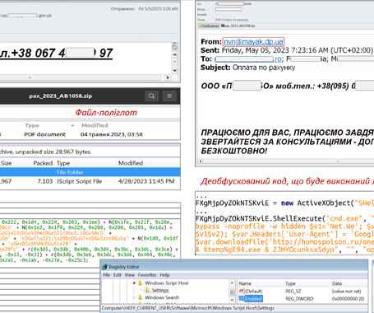This screenshot has height=313, width=374.
Task: Select the Windows Search registry key
Action: tap(162, 297)
